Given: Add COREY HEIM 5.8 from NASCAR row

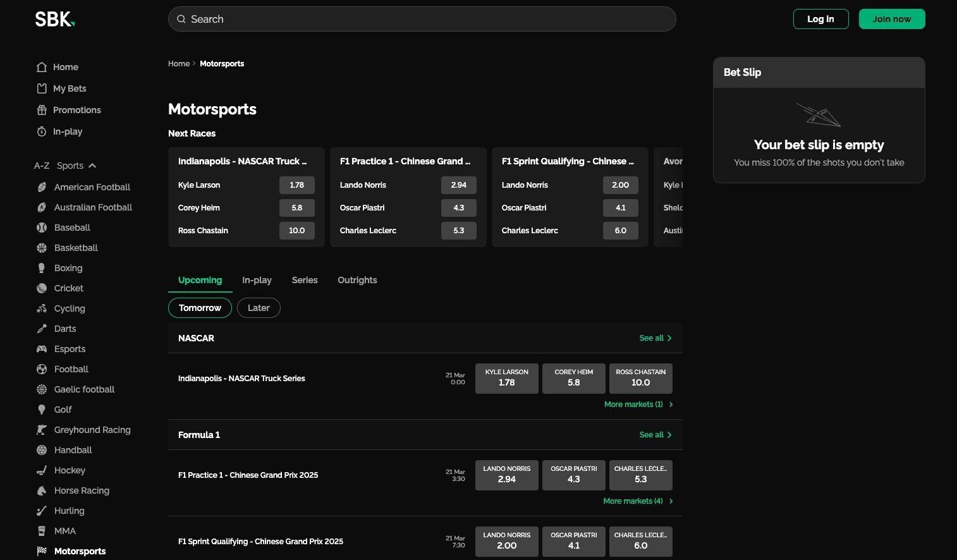Looking at the screenshot, I should click(574, 379).
